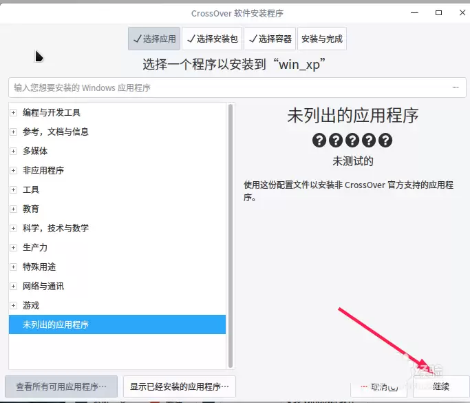Select the 多媒体 label
The width and height of the screenshot is (470, 403).
pyautogui.click(x=35, y=151)
